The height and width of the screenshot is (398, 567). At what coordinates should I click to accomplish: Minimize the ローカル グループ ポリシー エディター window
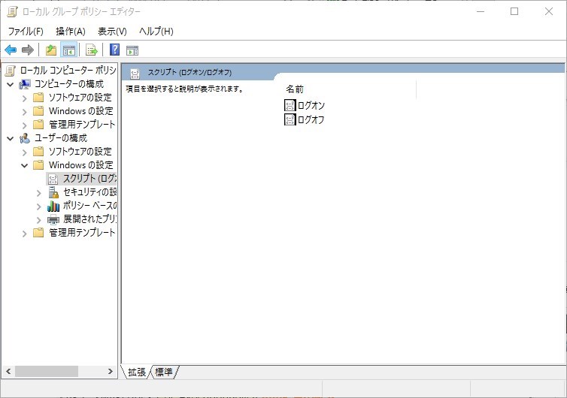click(481, 11)
